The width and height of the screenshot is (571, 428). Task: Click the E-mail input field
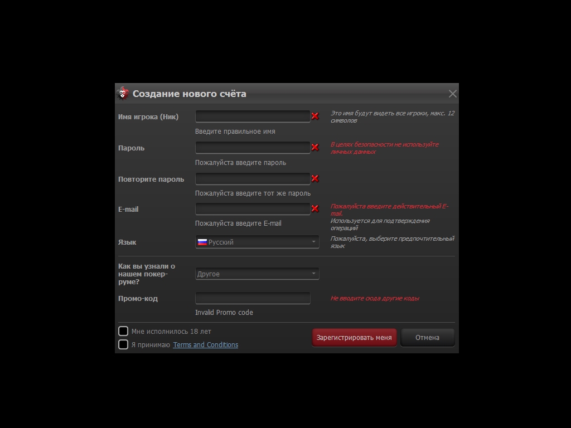pyautogui.click(x=252, y=208)
